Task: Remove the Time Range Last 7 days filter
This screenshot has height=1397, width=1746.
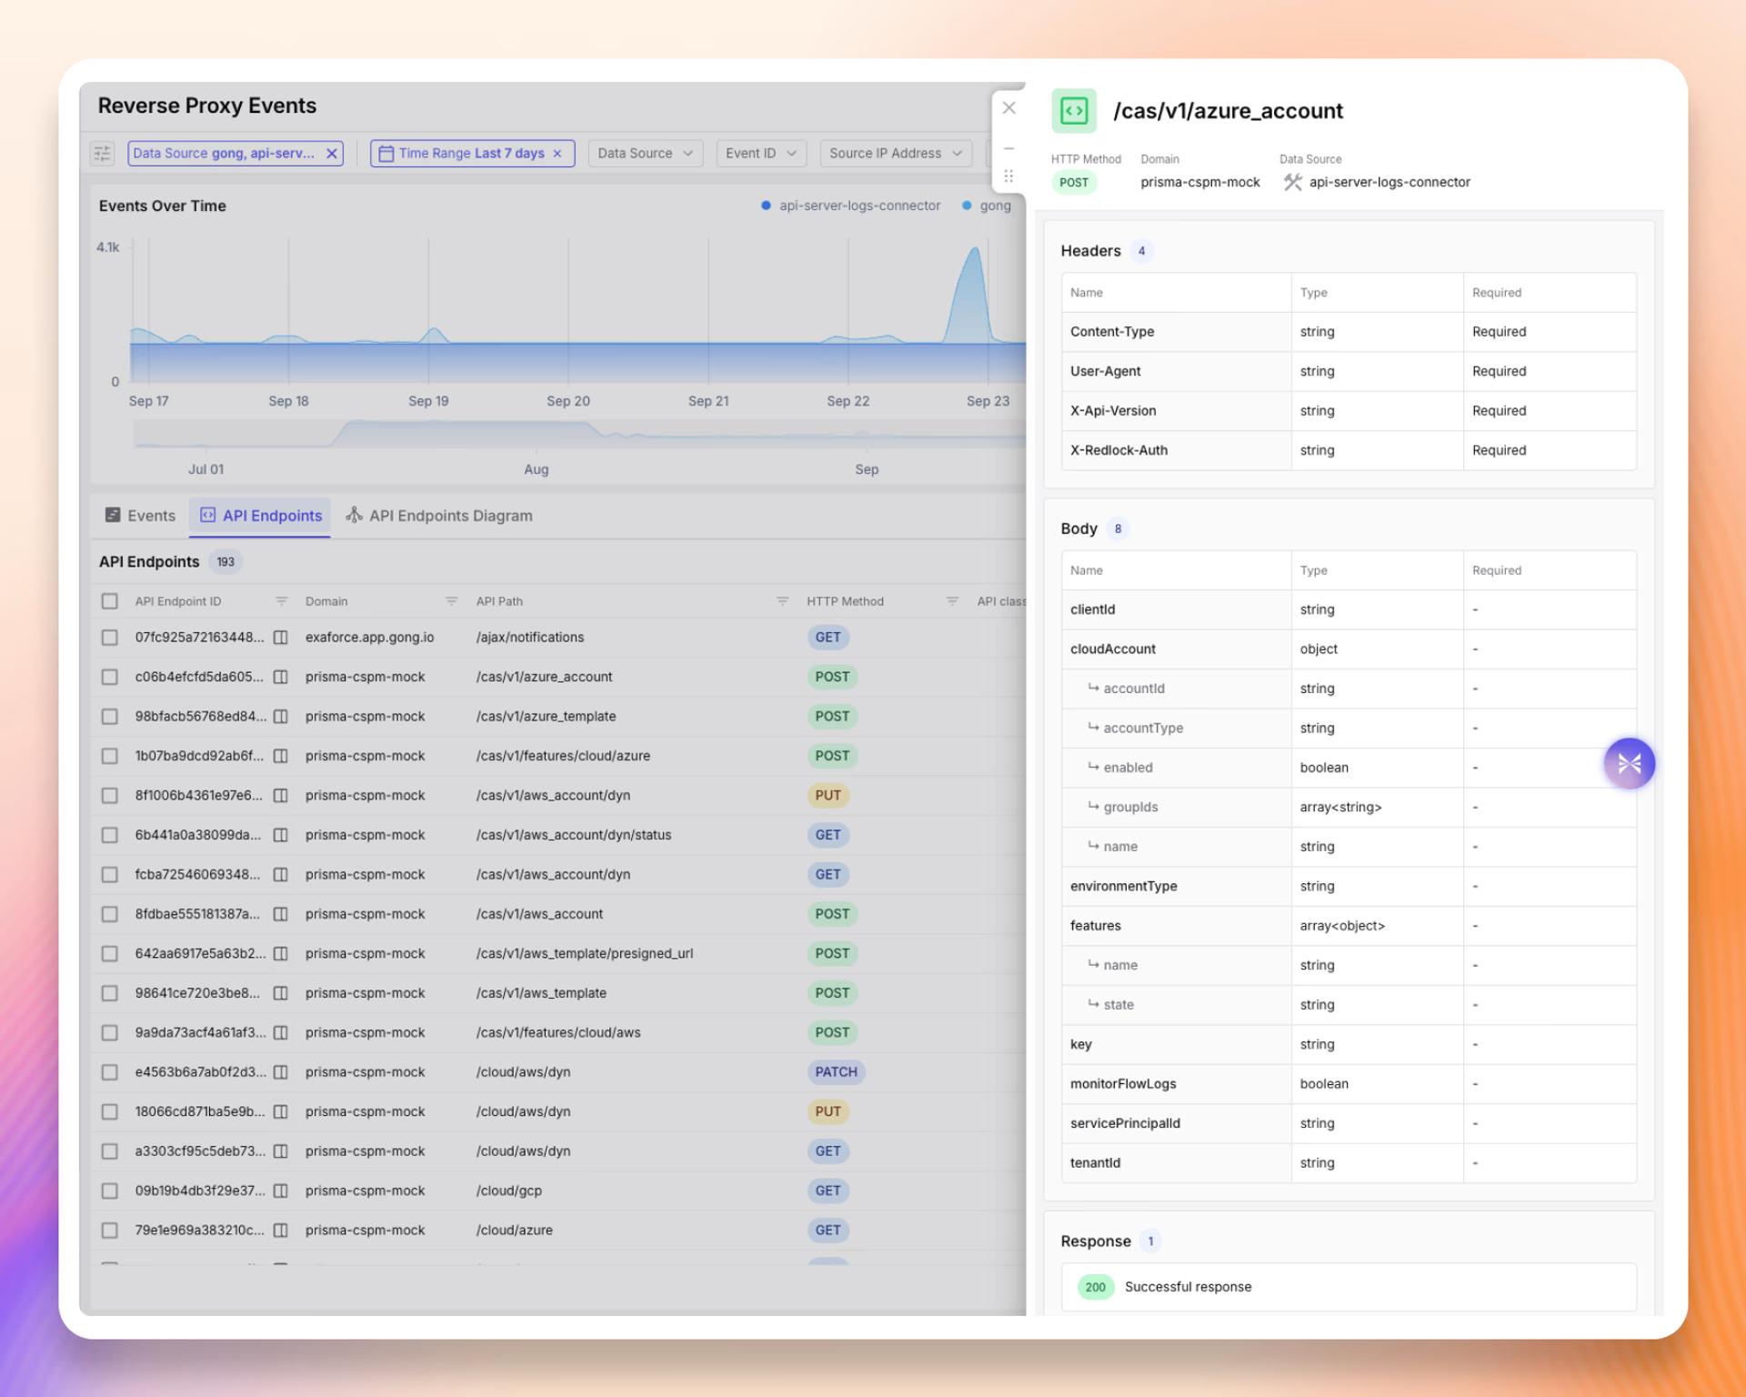Action: click(x=557, y=154)
